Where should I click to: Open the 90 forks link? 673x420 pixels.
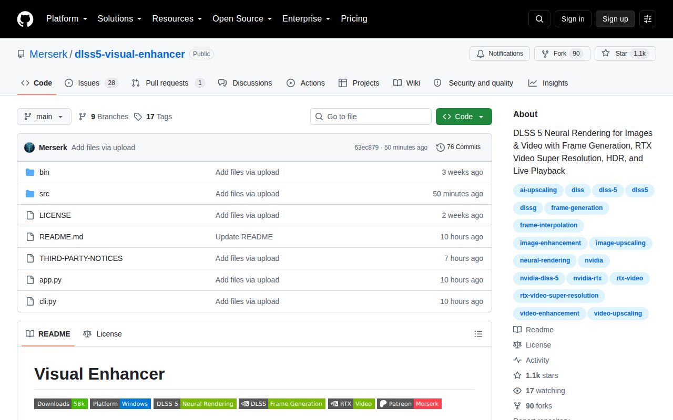click(533, 406)
